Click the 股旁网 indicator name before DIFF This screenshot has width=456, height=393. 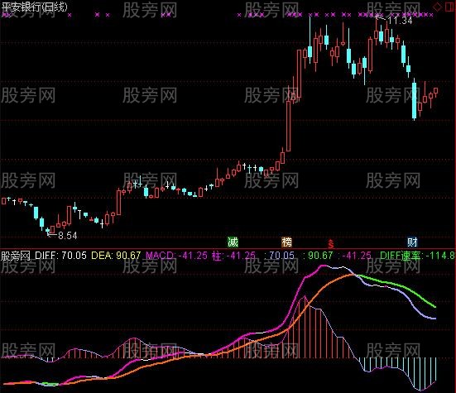click(16, 256)
